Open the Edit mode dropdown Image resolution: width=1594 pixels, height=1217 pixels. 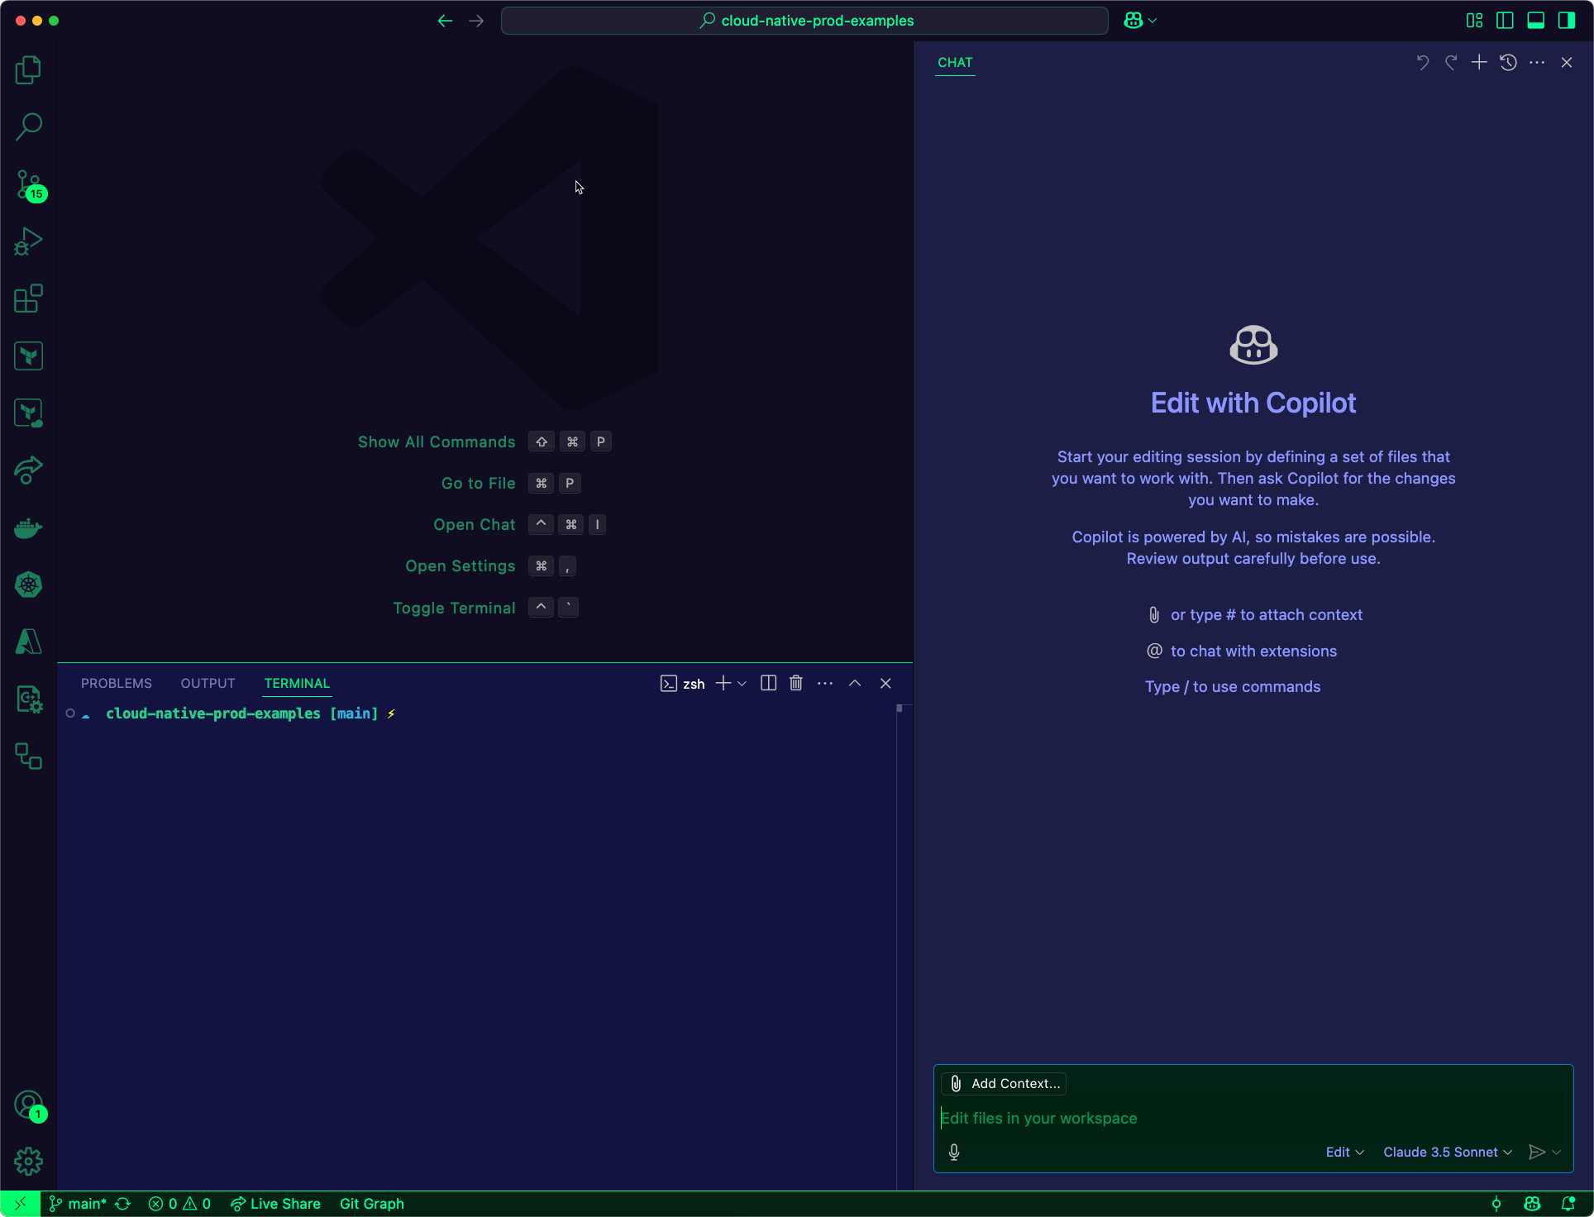click(x=1345, y=1153)
